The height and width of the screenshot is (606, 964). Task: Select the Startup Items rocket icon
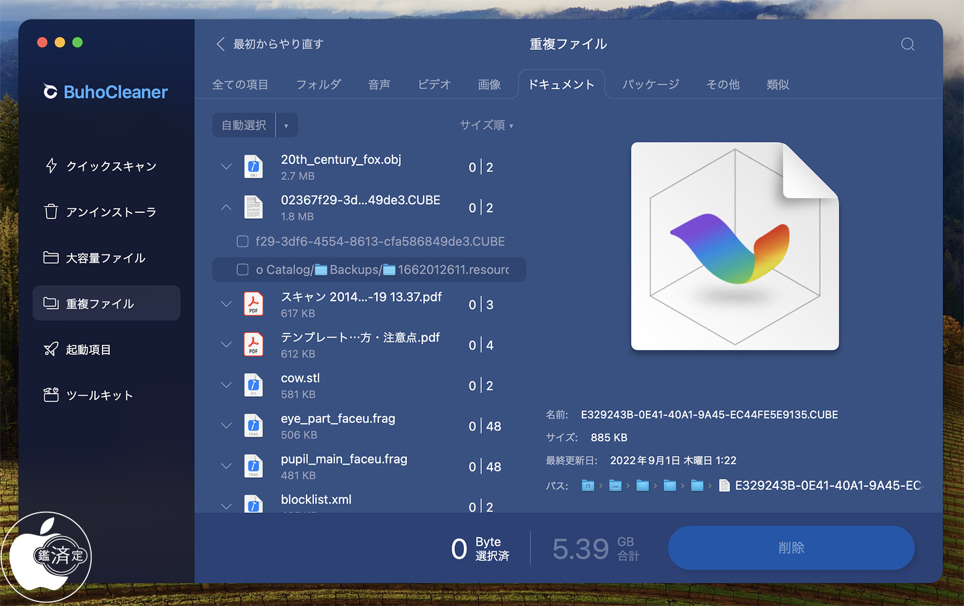click(51, 349)
